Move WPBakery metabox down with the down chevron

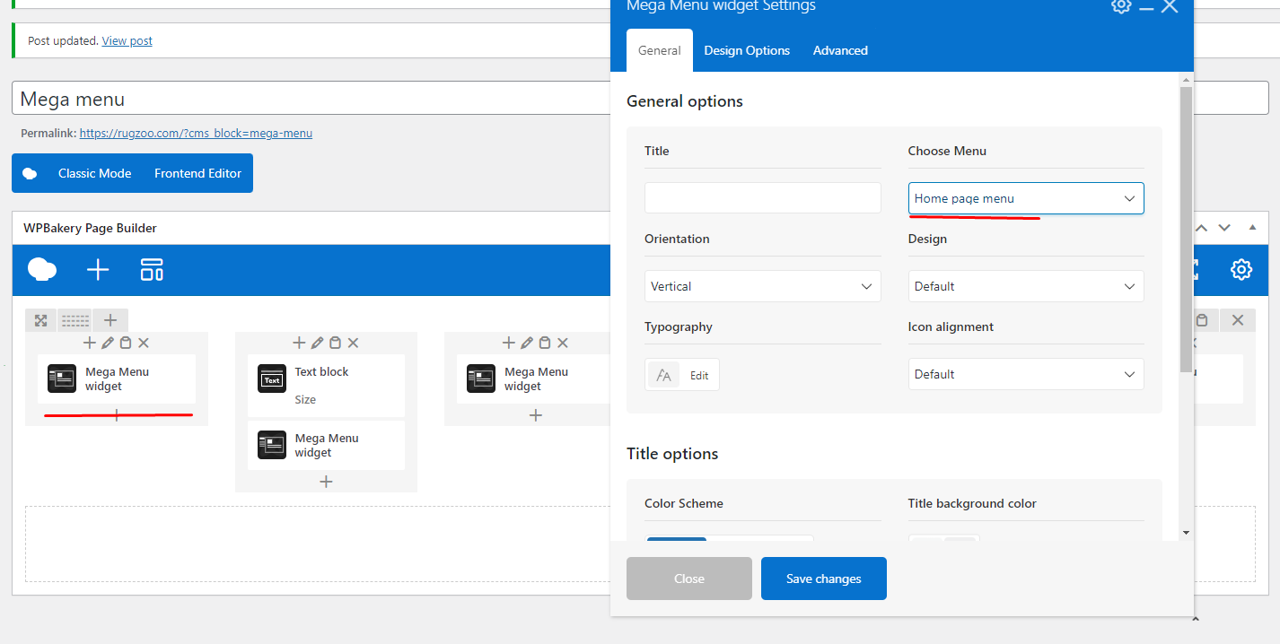(1224, 228)
